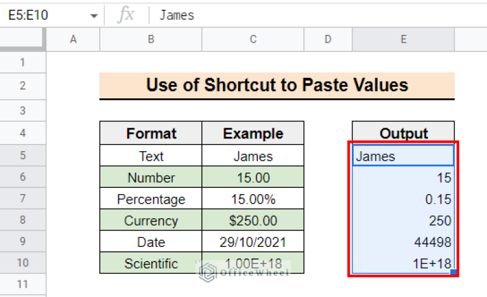Select column A header
The width and height of the screenshot is (487, 297).
pyautogui.click(x=73, y=39)
